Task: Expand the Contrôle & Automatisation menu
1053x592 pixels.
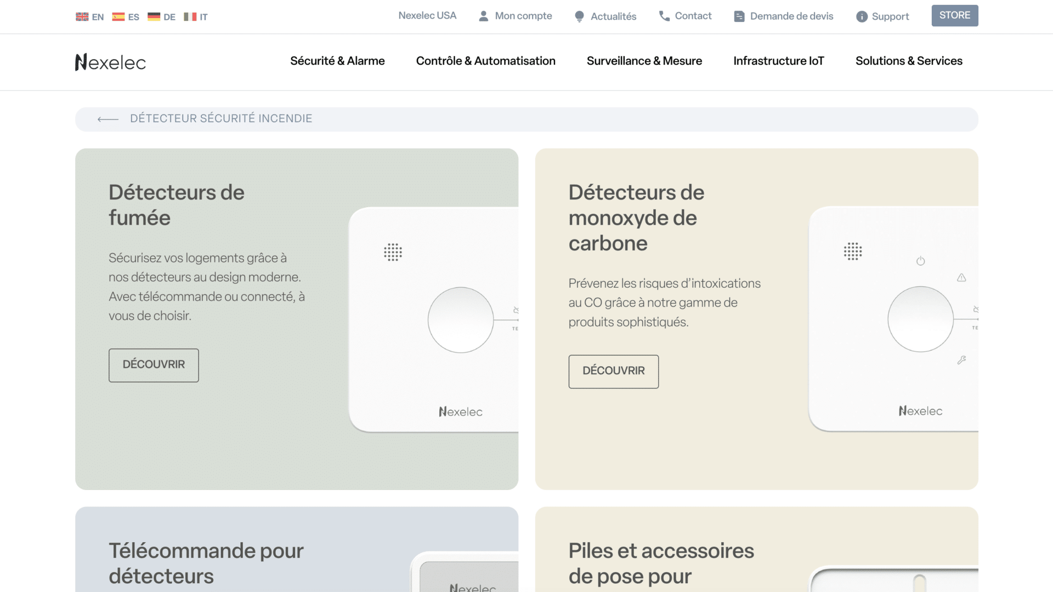Action: point(485,61)
